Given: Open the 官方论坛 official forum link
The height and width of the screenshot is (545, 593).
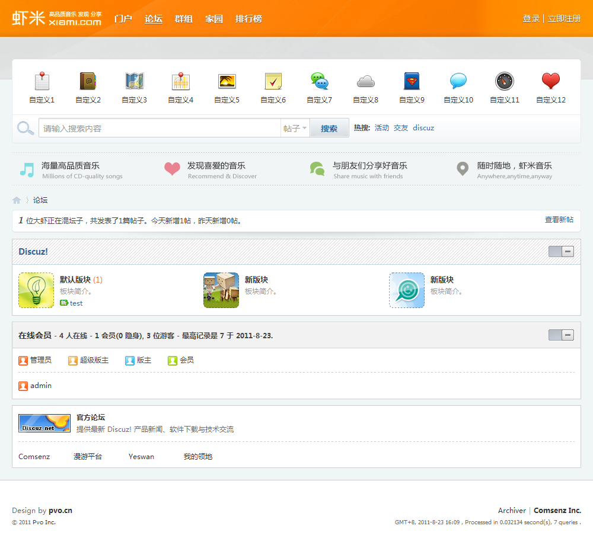Looking at the screenshot, I should 91,418.
